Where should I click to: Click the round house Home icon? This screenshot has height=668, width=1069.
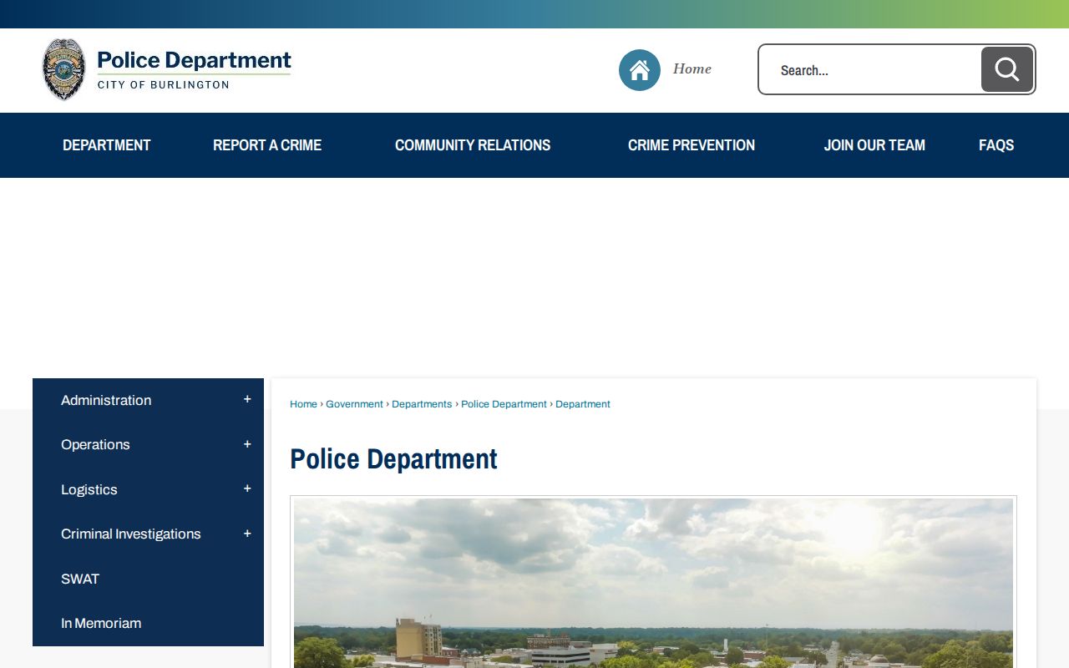[x=640, y=70]
